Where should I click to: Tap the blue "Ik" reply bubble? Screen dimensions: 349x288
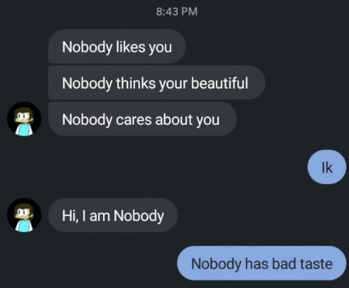click(x=327, y=167)
